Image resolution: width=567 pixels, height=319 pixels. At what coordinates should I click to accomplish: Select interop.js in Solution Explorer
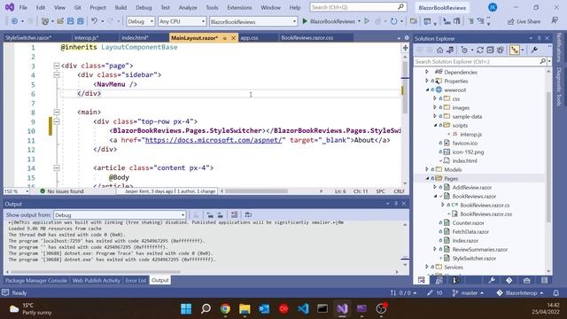point(470,134)
